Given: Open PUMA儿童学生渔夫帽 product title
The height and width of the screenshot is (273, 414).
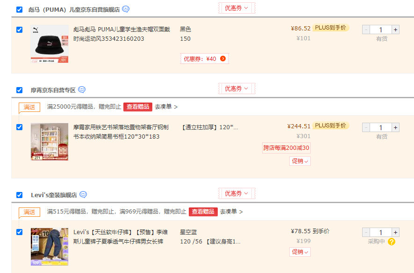Looking at the screenshot, I should tap(121, 34).
